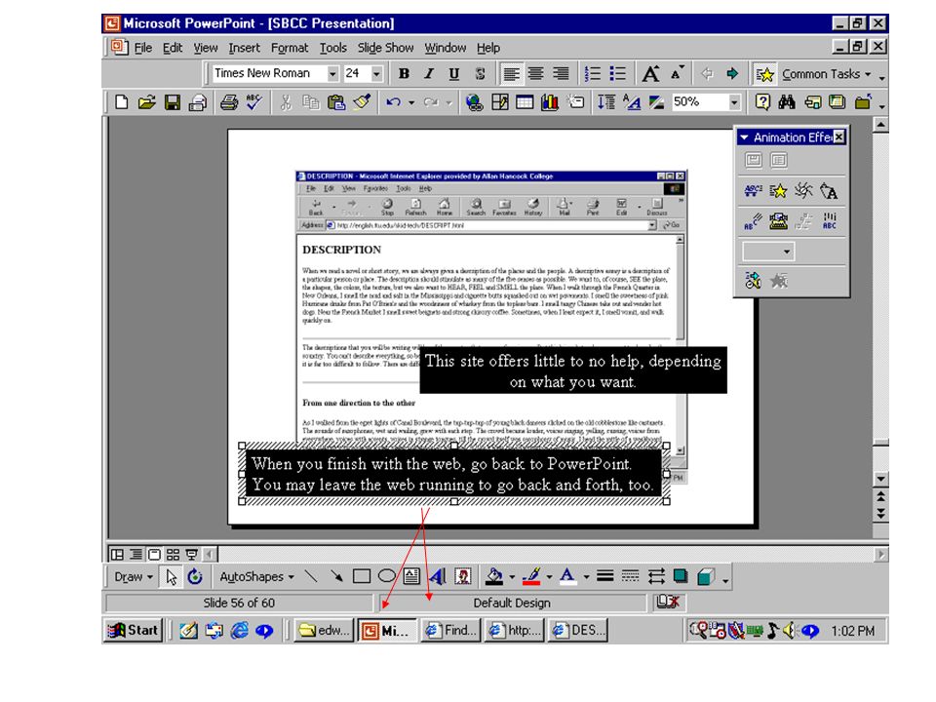Open the Format menu
The height and width of the screenshot is (702, 936).
(290, 48)
